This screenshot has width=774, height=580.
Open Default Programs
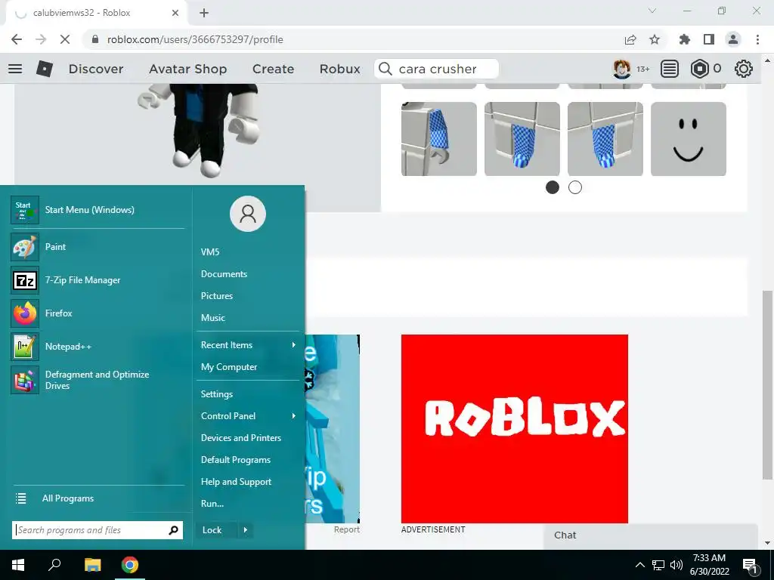coord(236,460)
